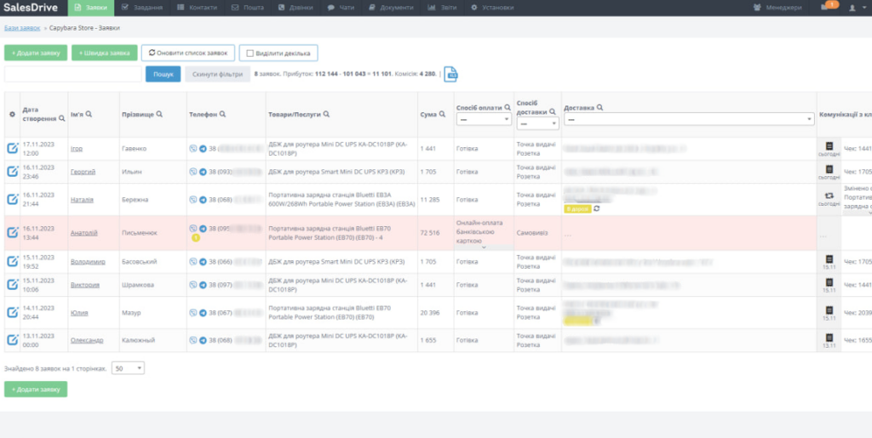Open table column settings gear icon
872x438 pixels.
(x=12, y=114)
